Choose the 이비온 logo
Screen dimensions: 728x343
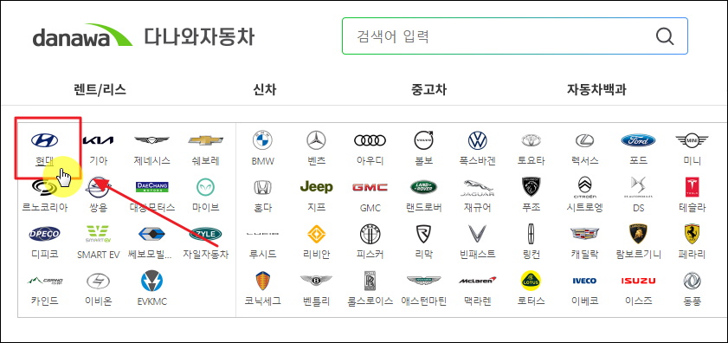click(x=98, y=281)
